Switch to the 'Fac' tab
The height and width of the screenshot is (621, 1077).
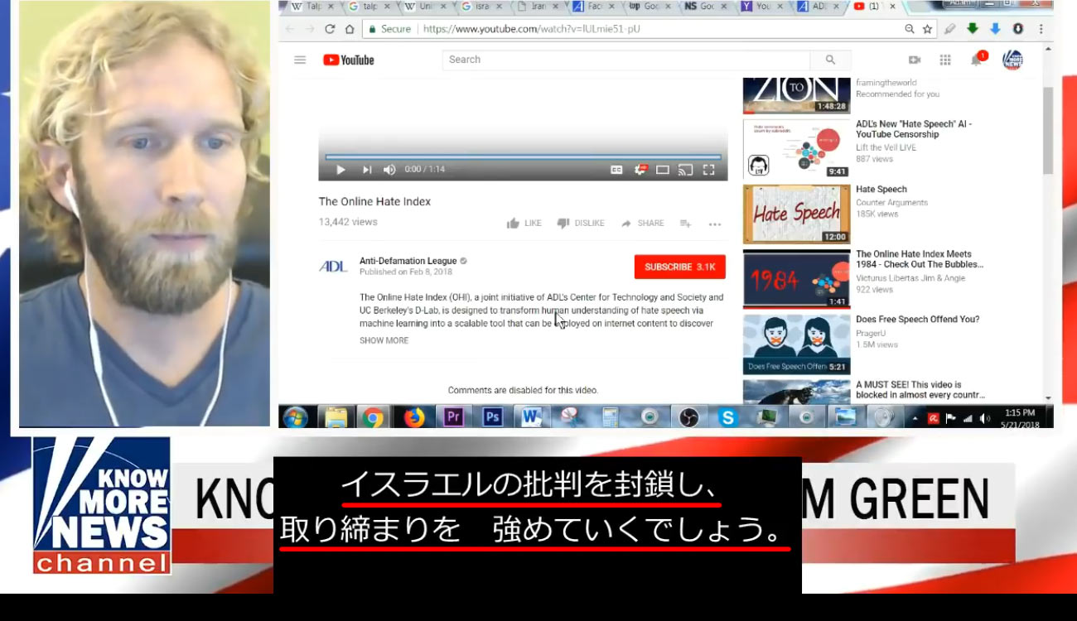point(594,7)
